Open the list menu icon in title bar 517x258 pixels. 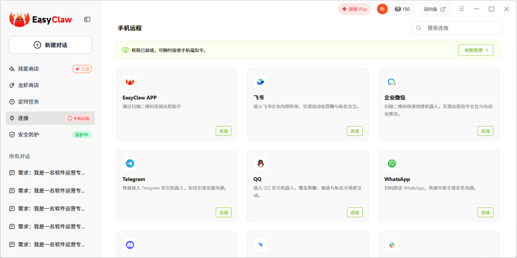pyautogui.click(x=461, y=9)
